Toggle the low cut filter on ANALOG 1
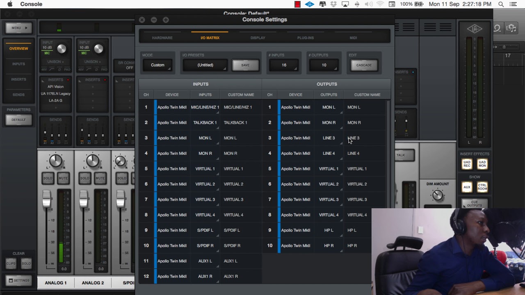 click(52, 70)
